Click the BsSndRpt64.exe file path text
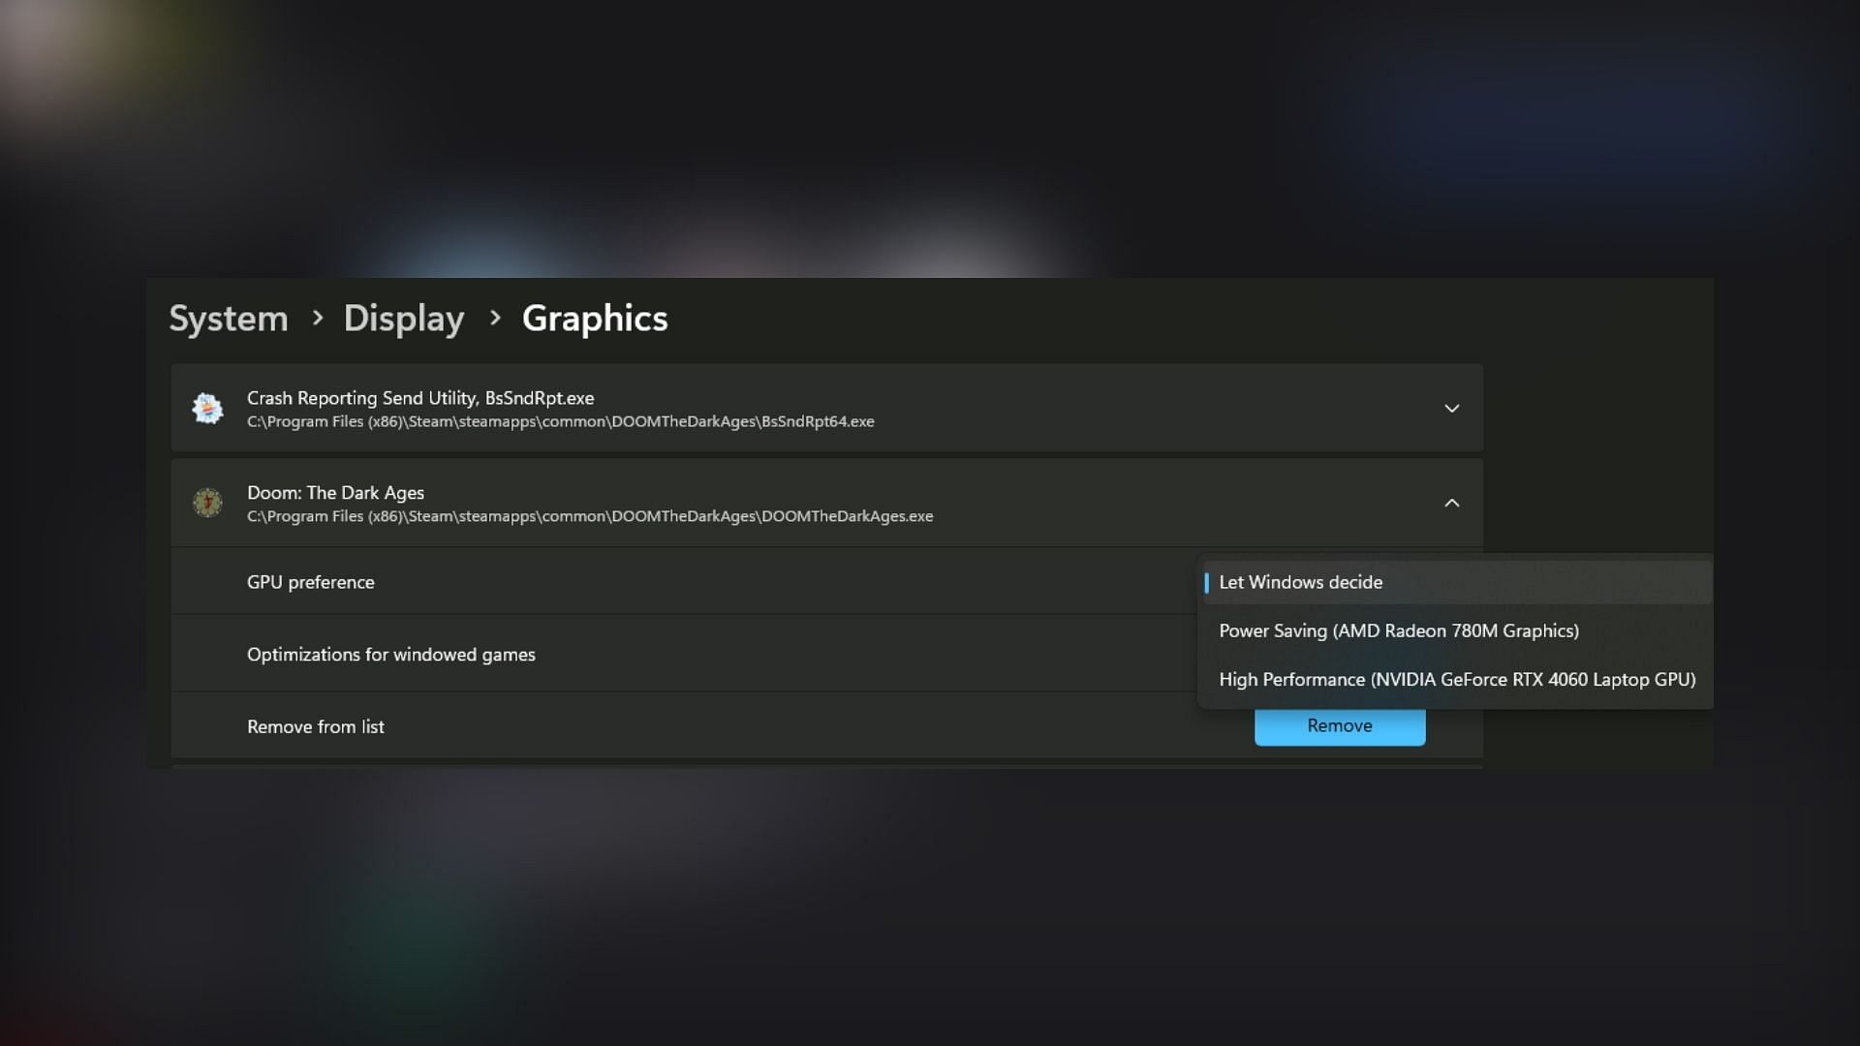 (x=561, y=421)
